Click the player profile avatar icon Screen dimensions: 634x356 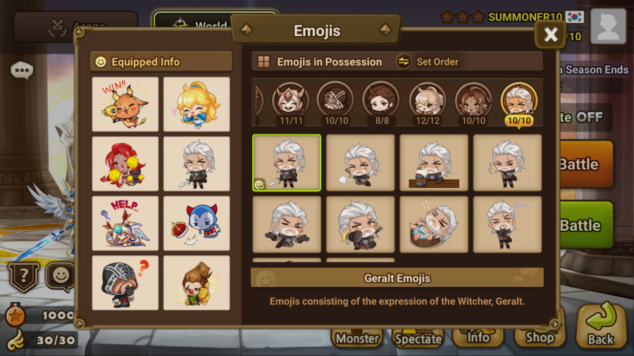pos(608,26)
